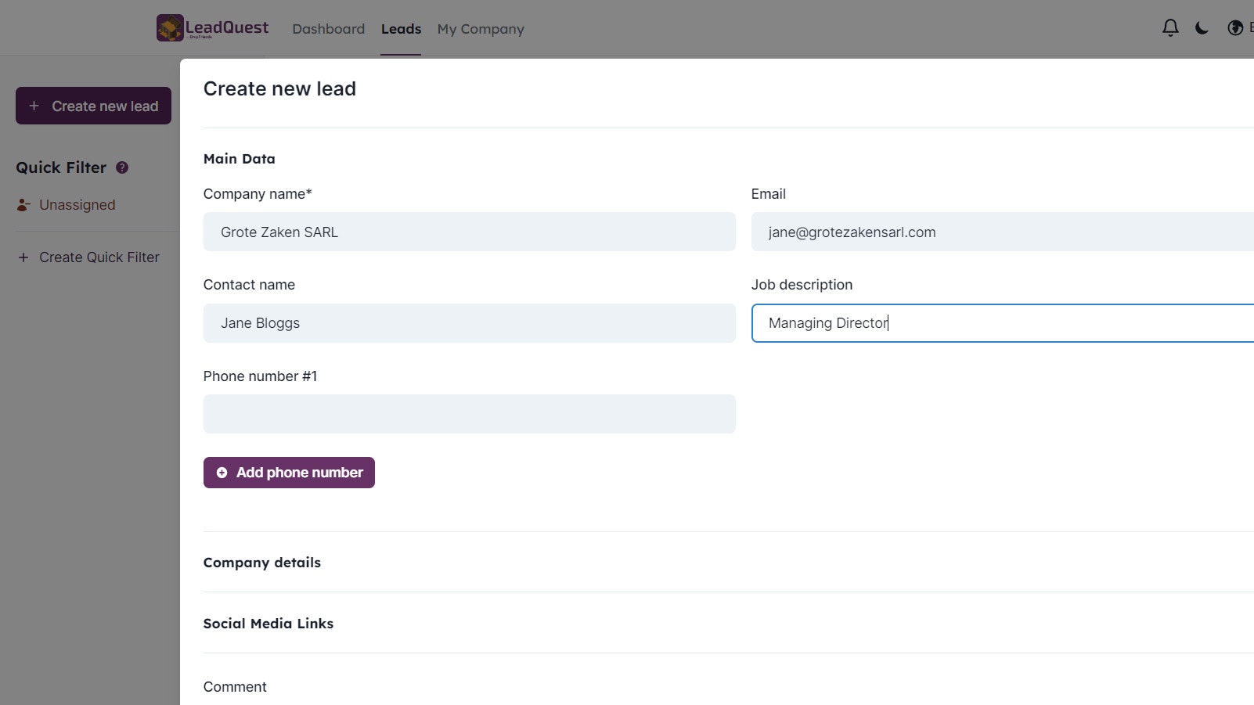Switch to the Leads tab

[x=401, y=29]
